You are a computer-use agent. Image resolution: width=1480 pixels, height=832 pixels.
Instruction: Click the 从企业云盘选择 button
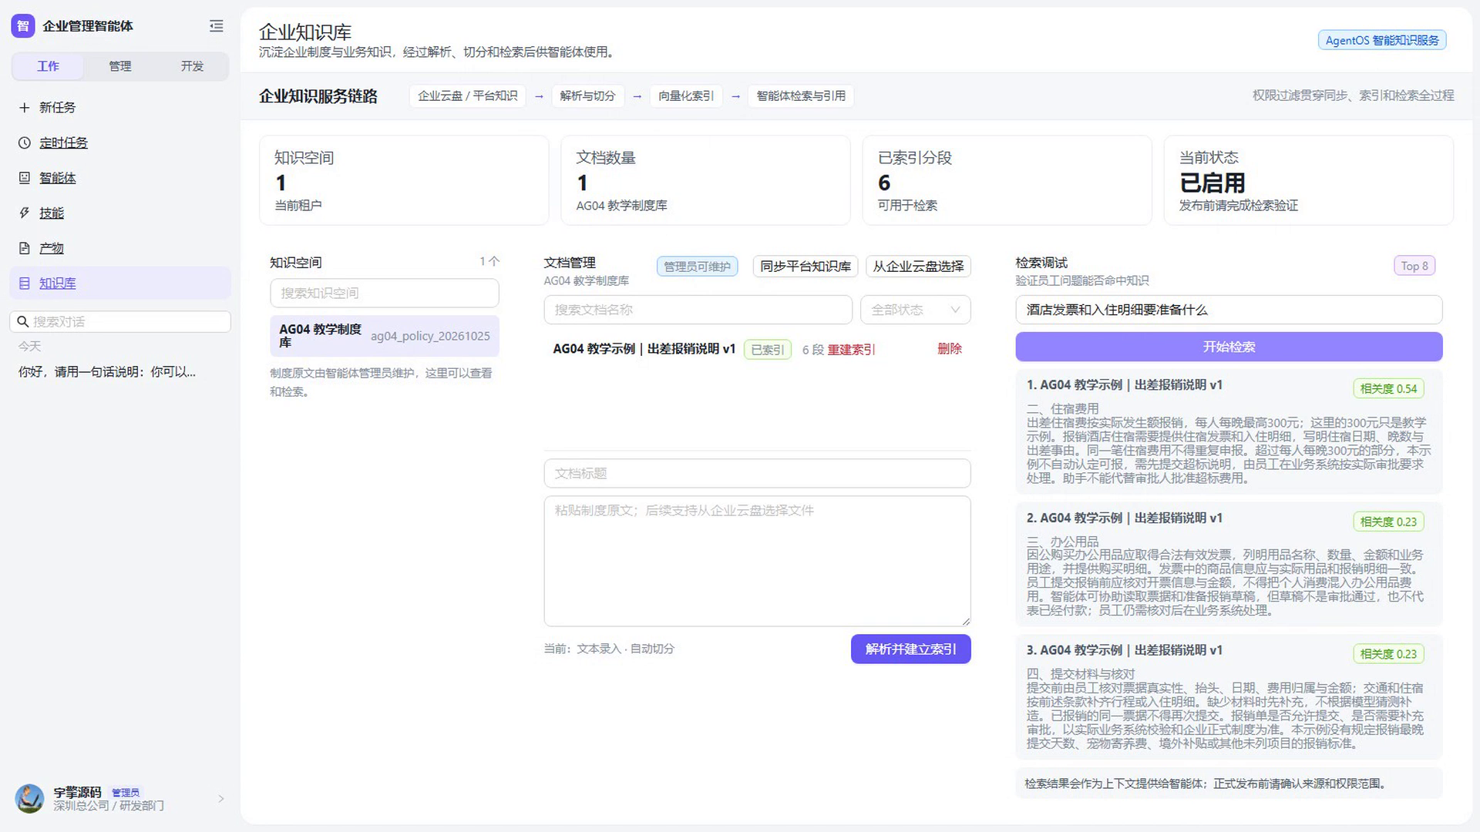point(918,267)
